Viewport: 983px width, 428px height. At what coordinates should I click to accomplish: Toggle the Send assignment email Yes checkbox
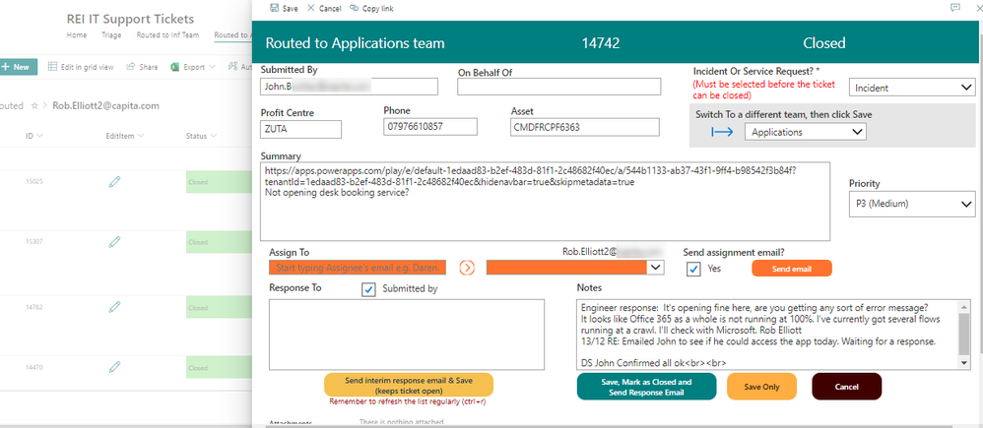coord(693,269)
